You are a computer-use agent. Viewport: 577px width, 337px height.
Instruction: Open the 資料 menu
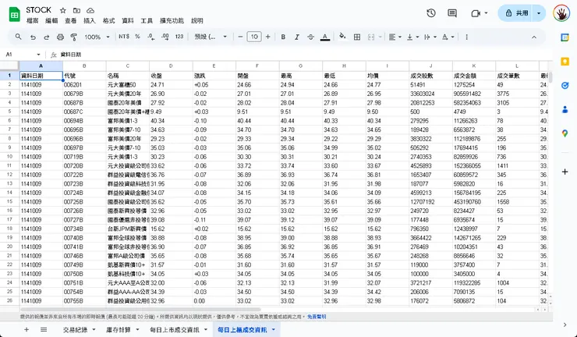(128, 20)
